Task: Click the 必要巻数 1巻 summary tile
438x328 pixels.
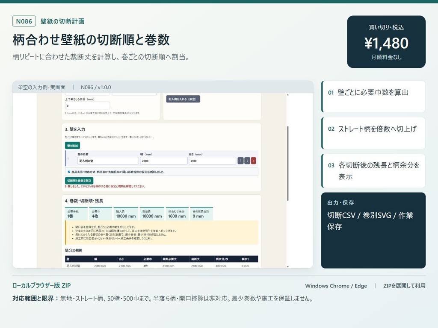Action: click(x=76, y=214)
